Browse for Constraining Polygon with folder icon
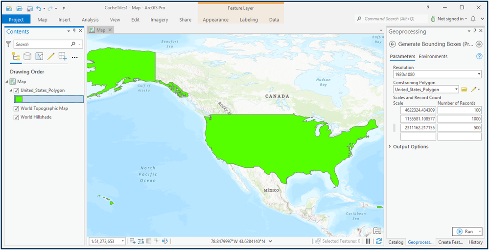This screenshot has height=250, width=489. [464, 90]
